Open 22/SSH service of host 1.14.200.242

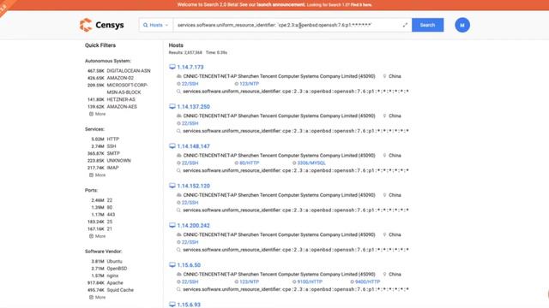pyautogui.click(x=190, y=242)
